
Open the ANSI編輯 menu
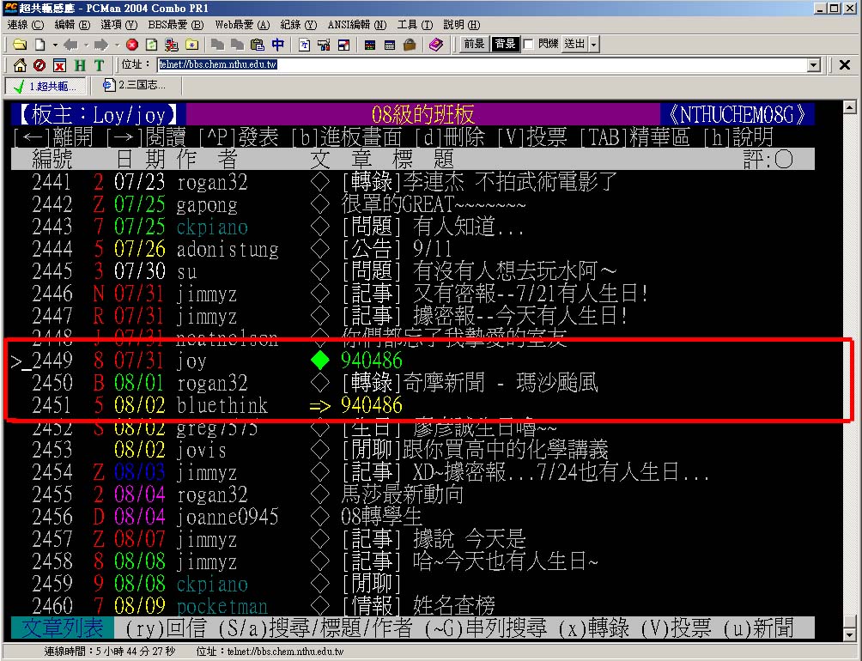click(355, 25)
